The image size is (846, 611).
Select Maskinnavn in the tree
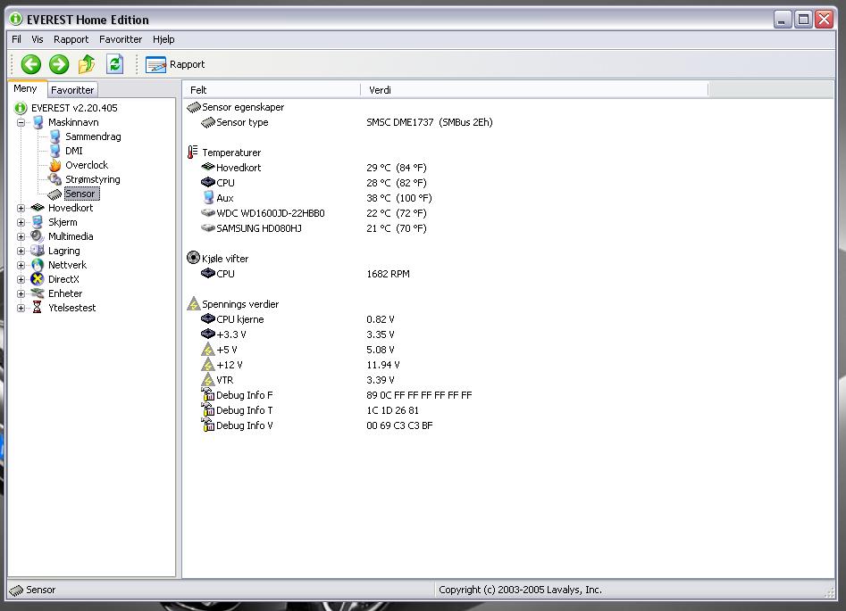[73, 122]
